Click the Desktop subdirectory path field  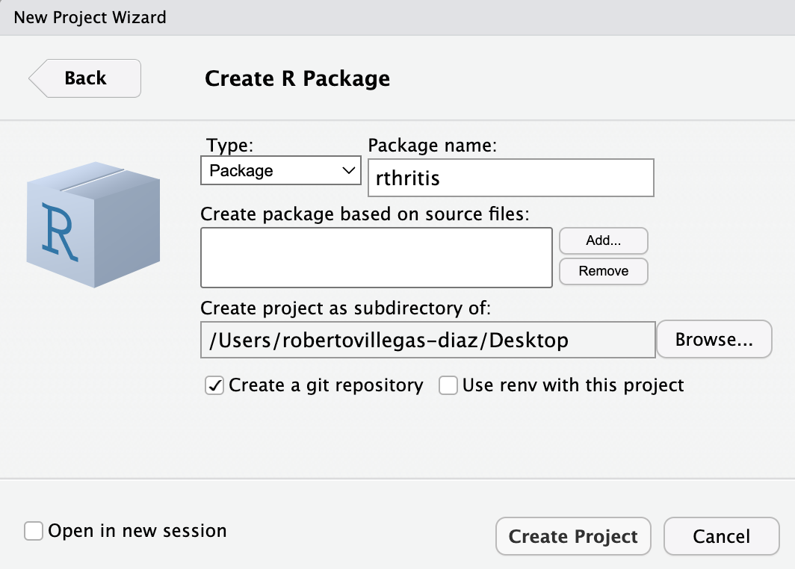tap(427, 341)
